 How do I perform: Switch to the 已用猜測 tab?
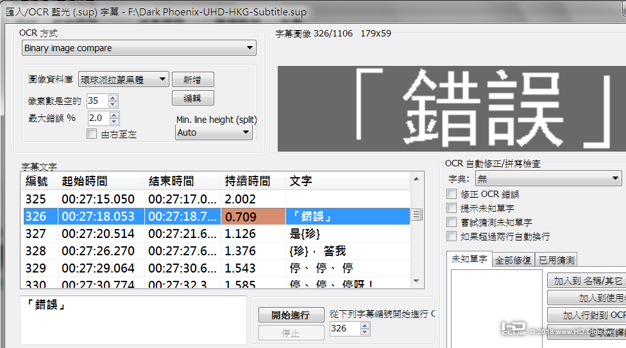556,260
